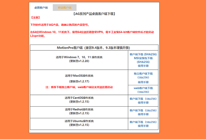
Task: Click 更新至v1.2.15 in the Ubuntu row
Action: click(79, 125)
